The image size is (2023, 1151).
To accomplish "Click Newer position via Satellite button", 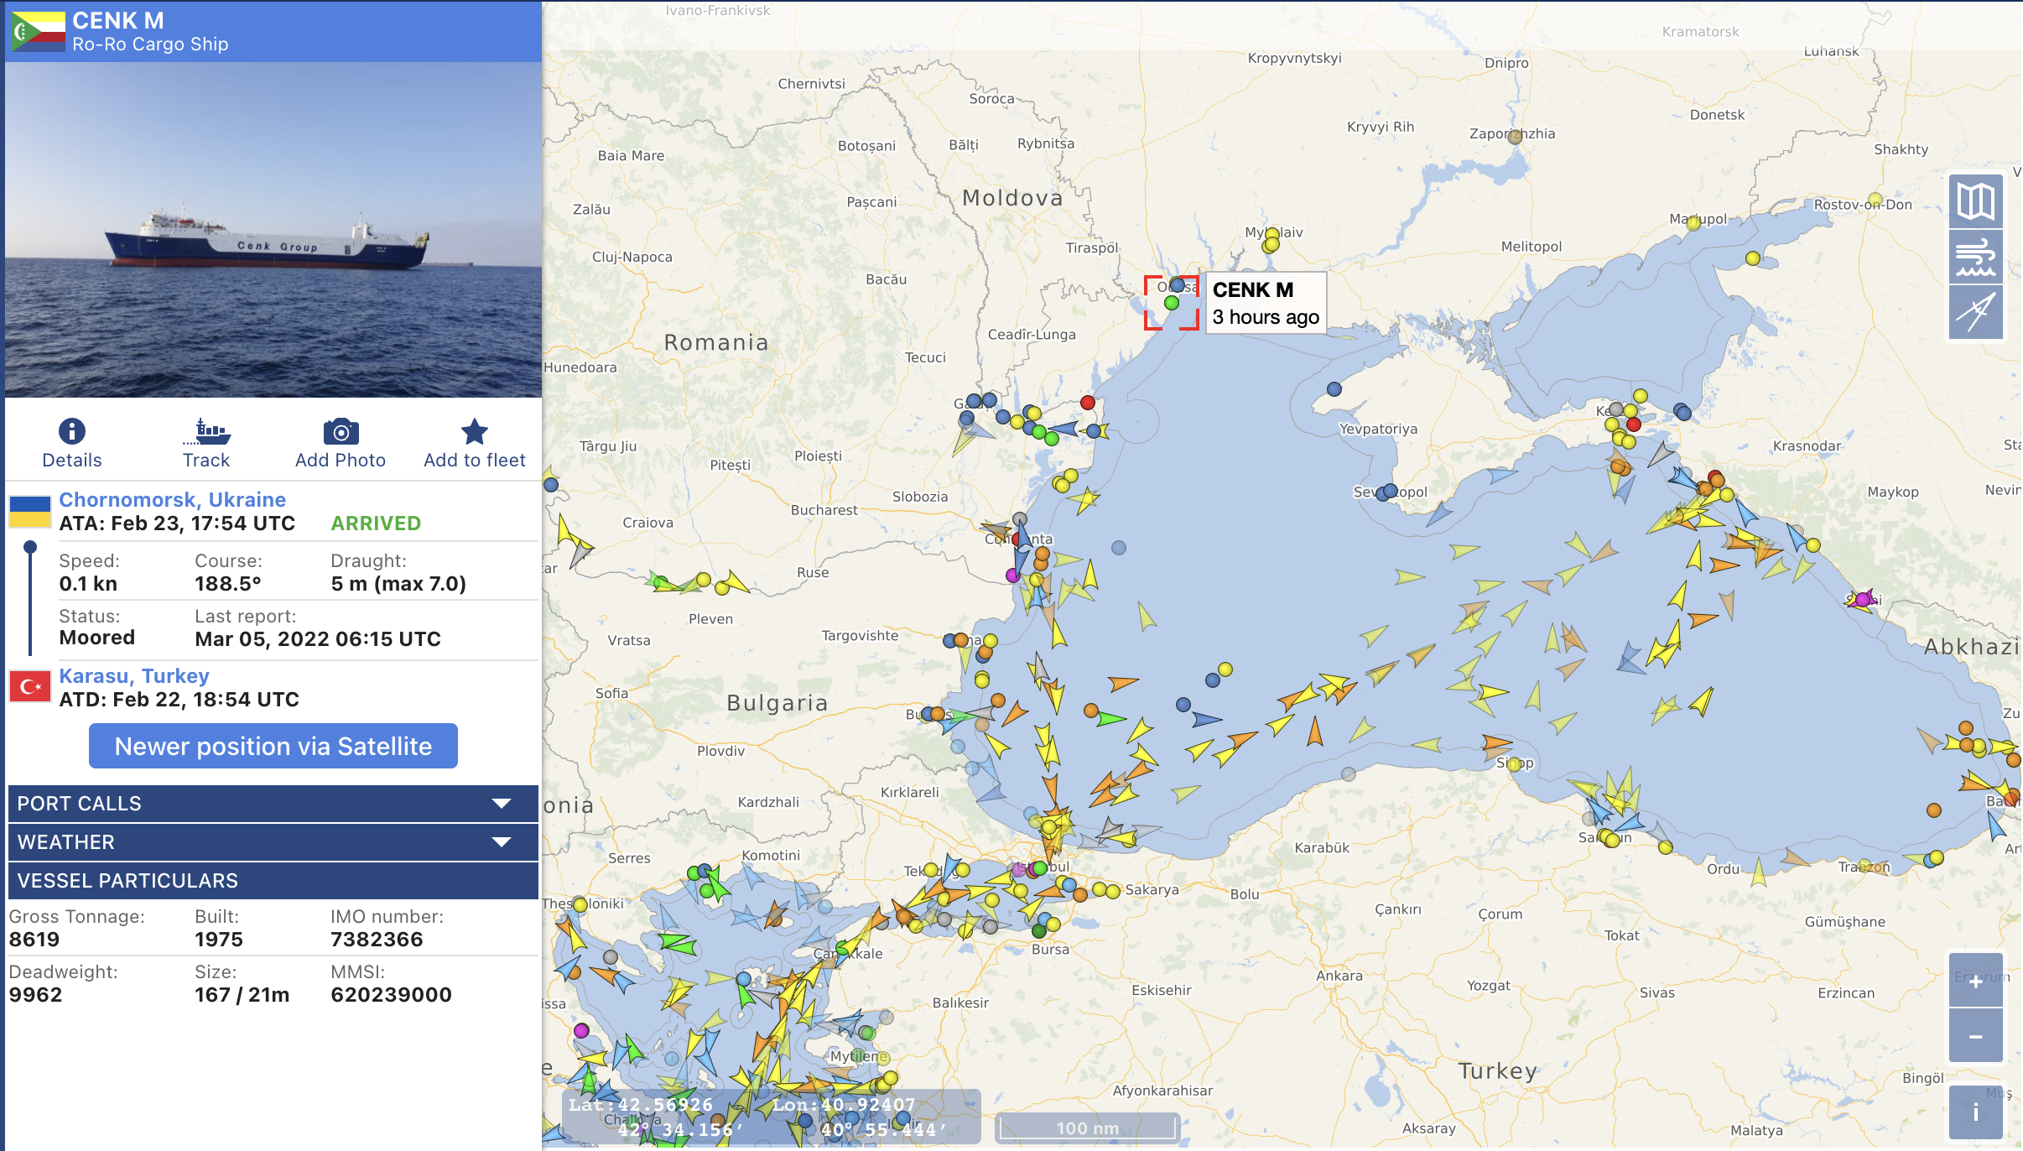I will 273,747.
